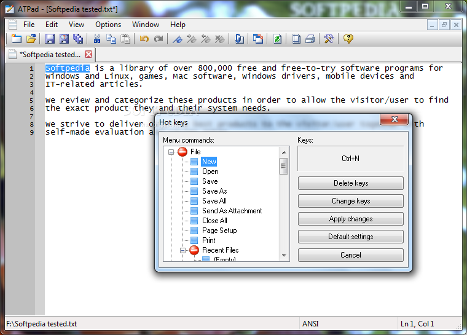Click the tree scrollbar down arrow
This screenshot has width=467, height=335.
pos(284,256)
